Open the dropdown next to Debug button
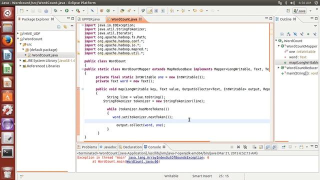Image resolution: width=320 pixels, height=180 pixels. (x=61, y=10)
